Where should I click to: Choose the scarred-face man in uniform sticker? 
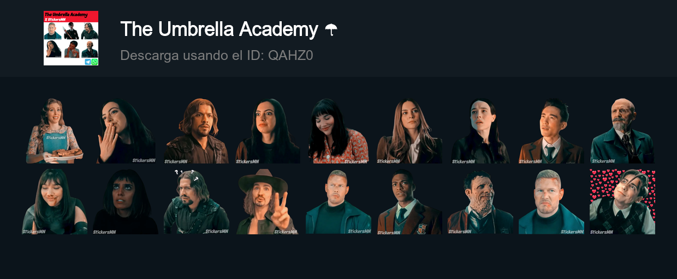coord(480,202)
